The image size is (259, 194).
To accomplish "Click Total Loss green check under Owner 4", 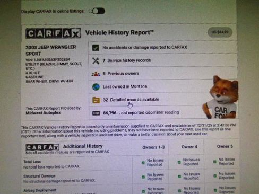I will pyautogui.click(x=179, y=162).
